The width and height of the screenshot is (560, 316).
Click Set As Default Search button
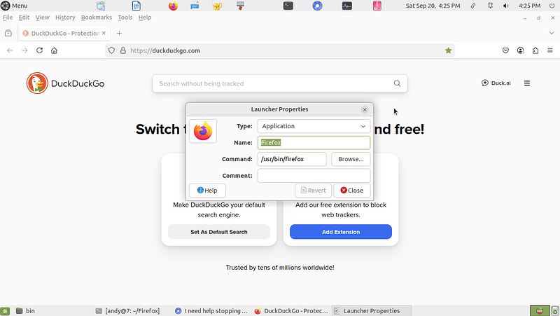(219, 232)
